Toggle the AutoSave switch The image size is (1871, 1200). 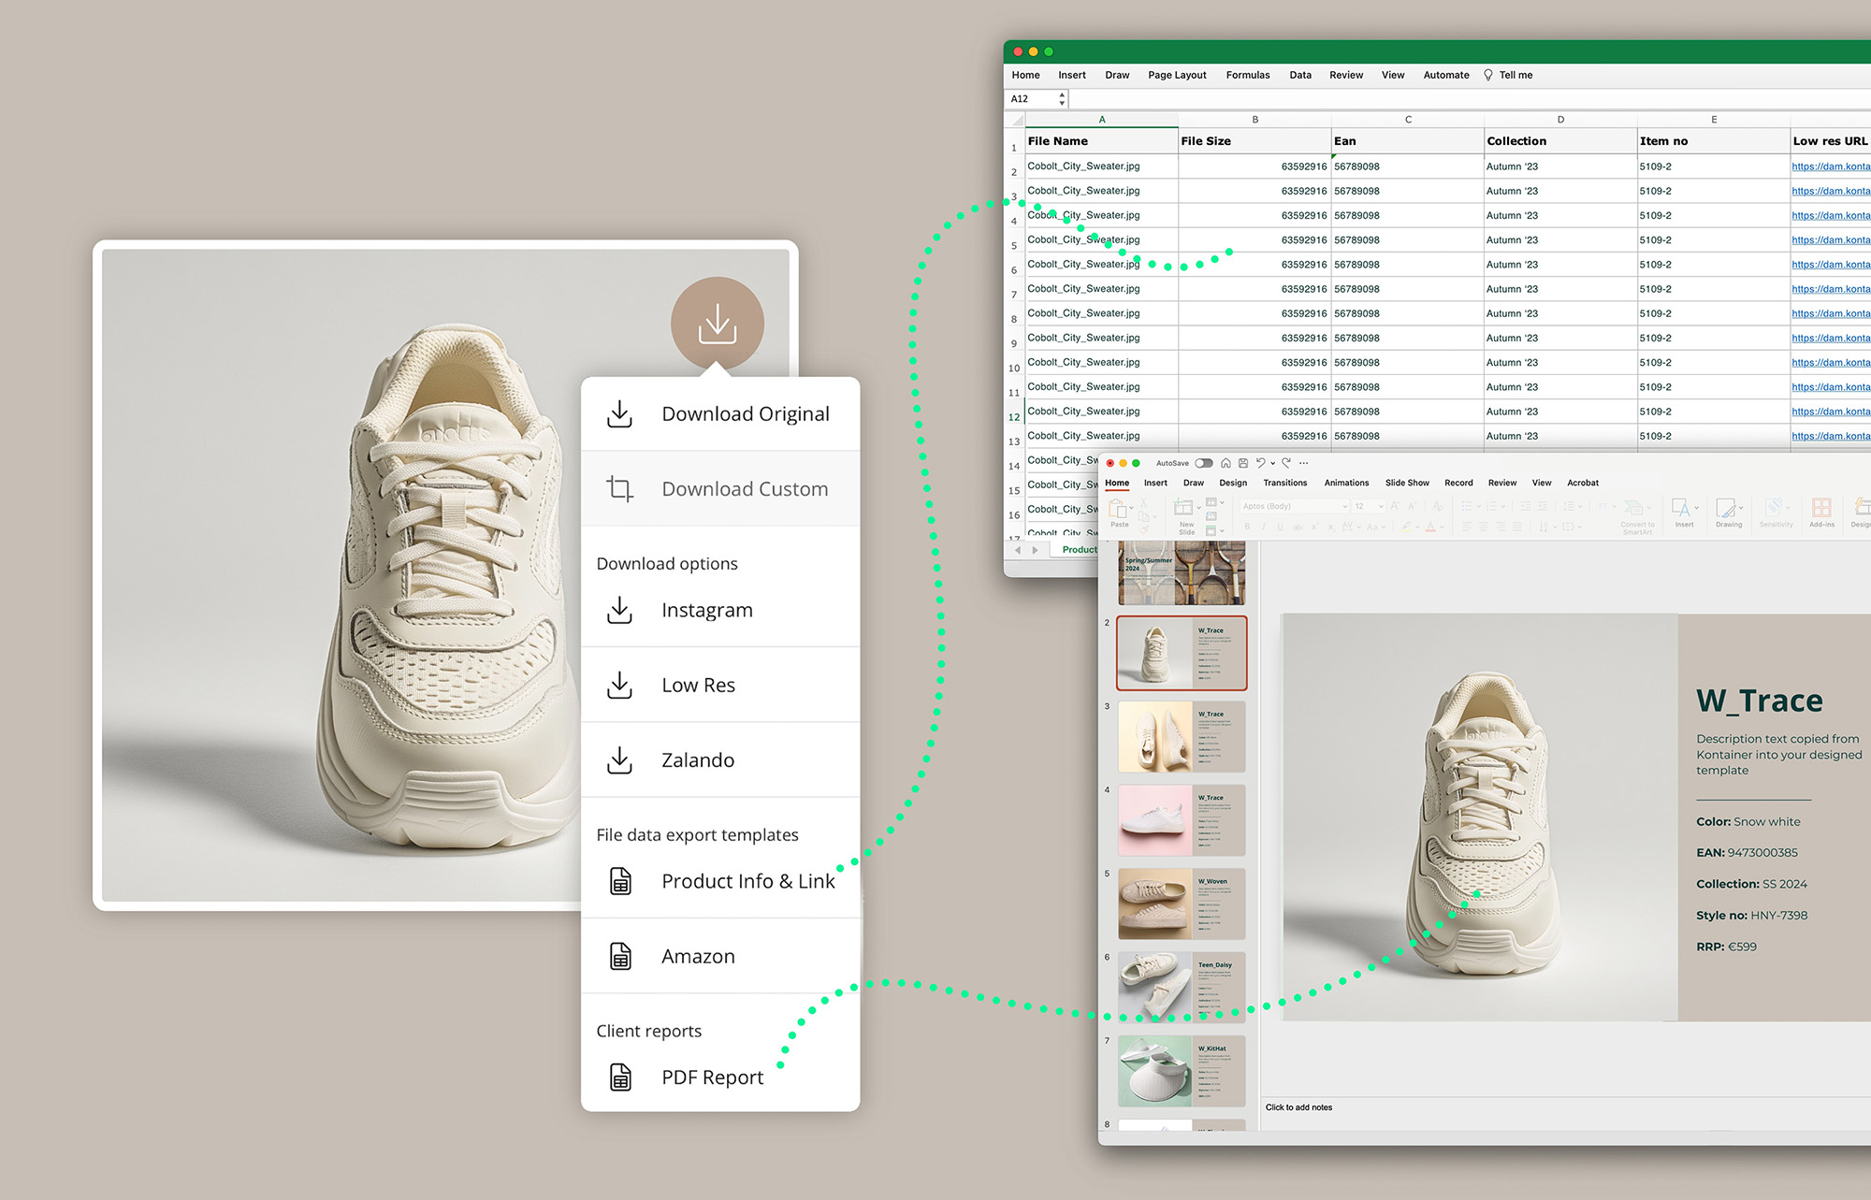pyautogui.click(x=1204, y=463)
